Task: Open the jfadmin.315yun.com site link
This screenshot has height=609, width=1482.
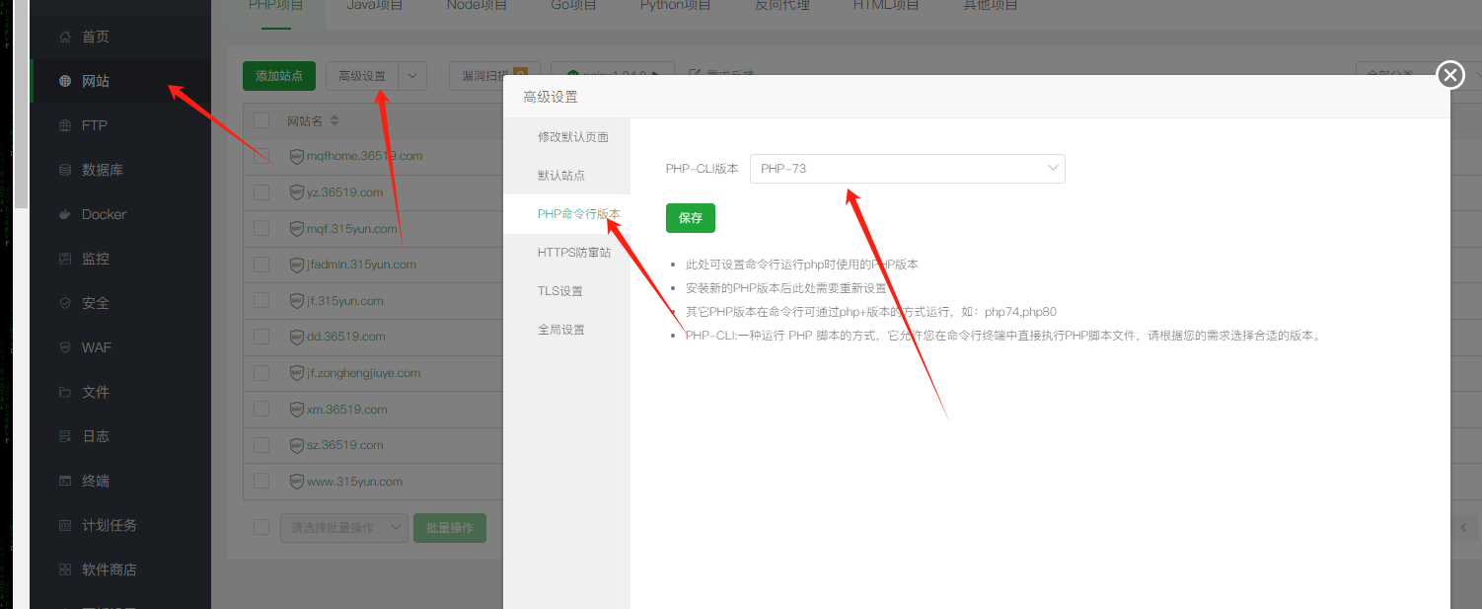Action: pos(361,265)
